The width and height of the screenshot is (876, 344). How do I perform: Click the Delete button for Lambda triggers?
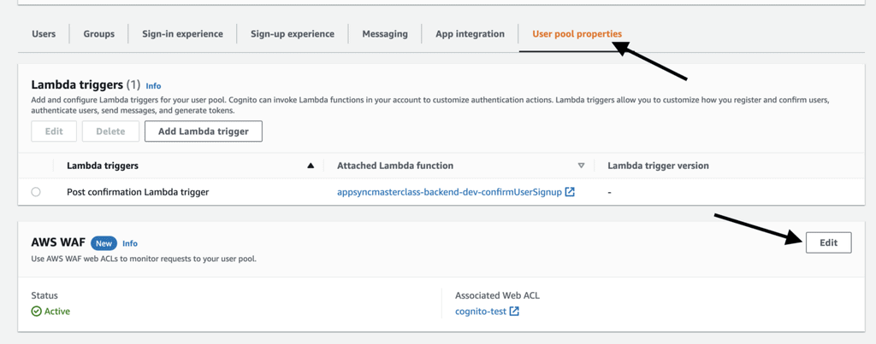click(110, 131)
